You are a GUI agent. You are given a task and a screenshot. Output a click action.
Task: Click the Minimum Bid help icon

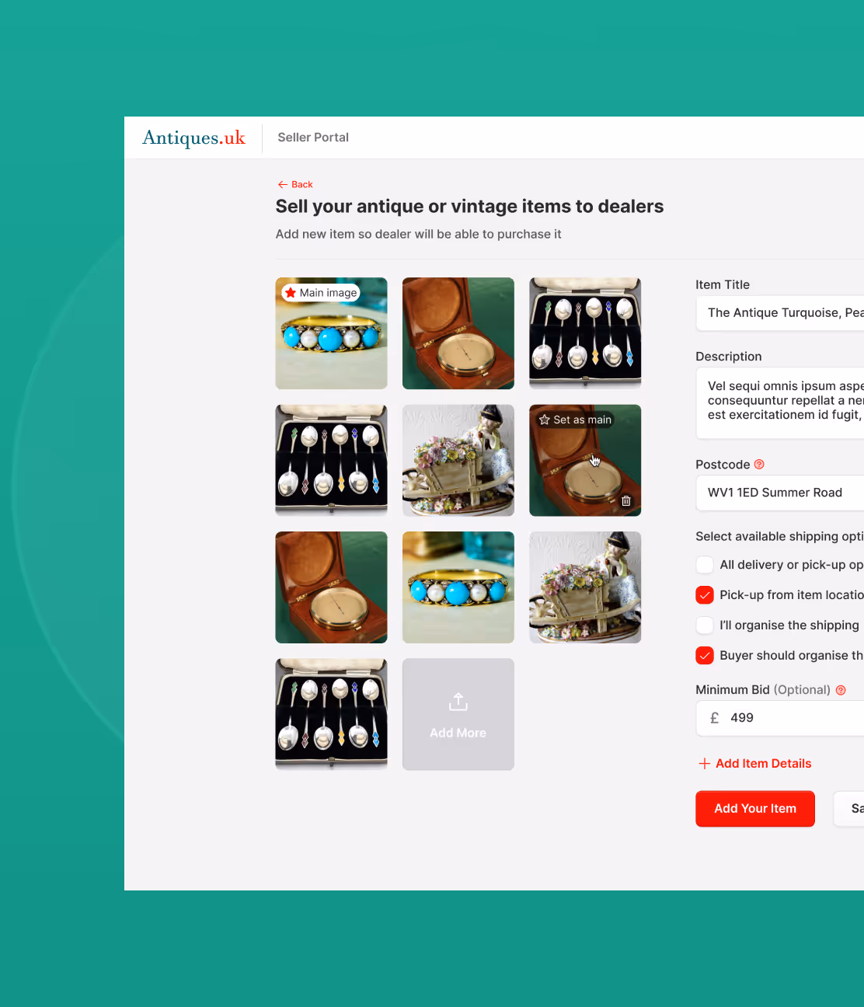(x=841, y=690)
